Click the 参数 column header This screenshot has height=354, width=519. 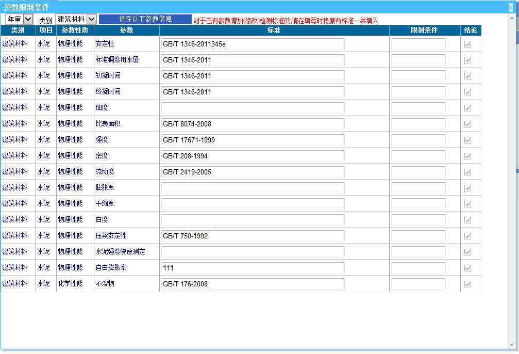(x=126, y=30)
